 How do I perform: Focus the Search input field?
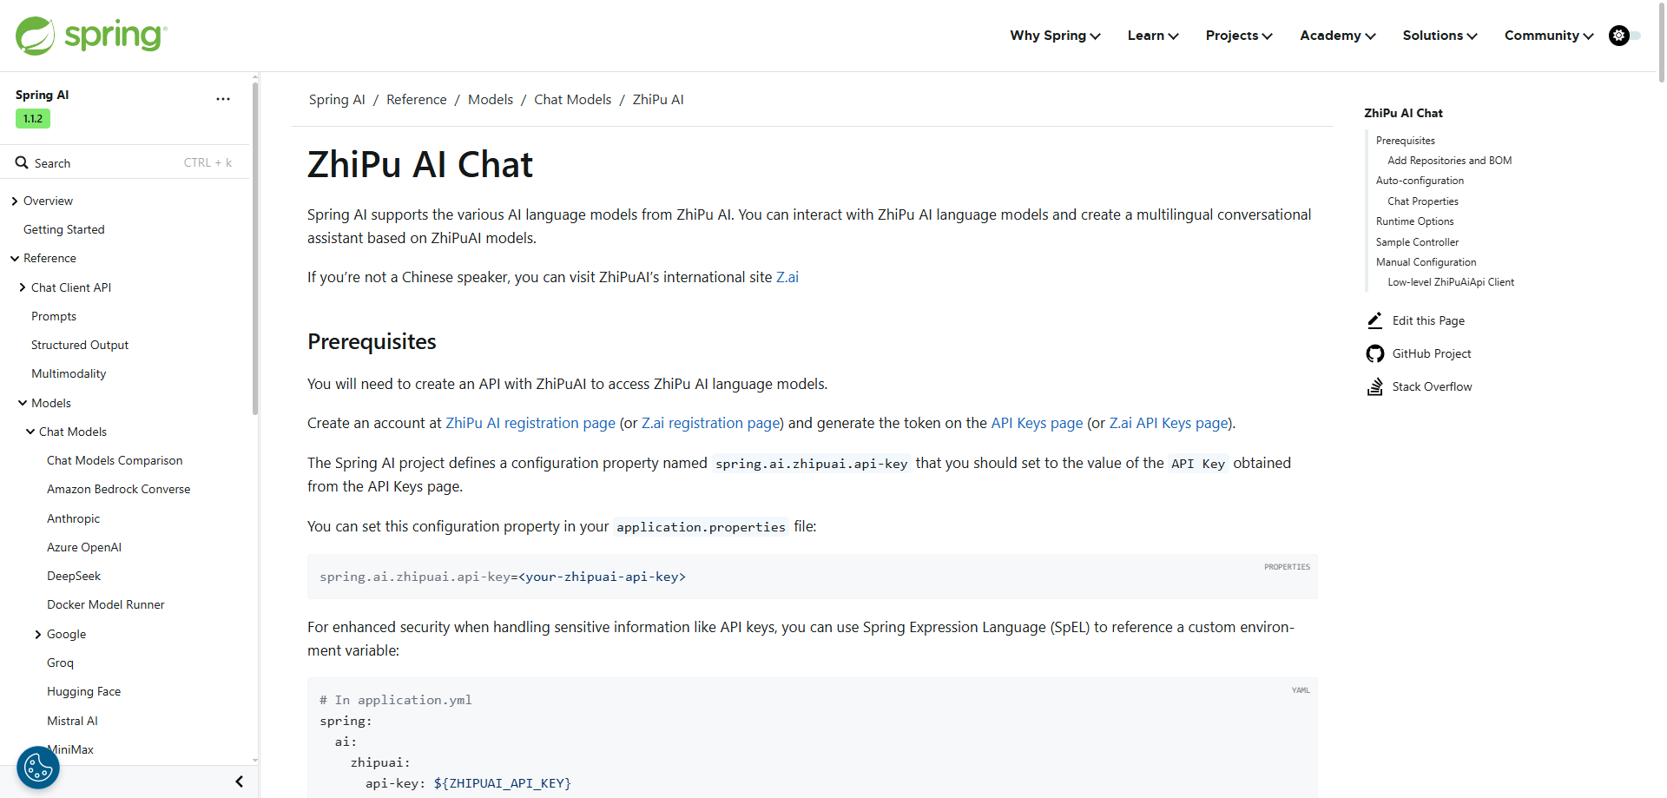(124, 162)
